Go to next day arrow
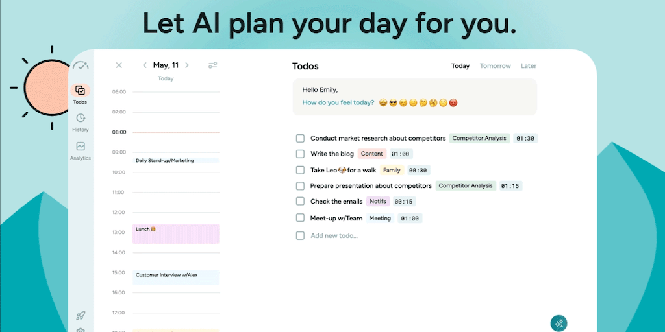Viewport: 665px width, 332px height. pyautogui.click(x=187, y=65)
